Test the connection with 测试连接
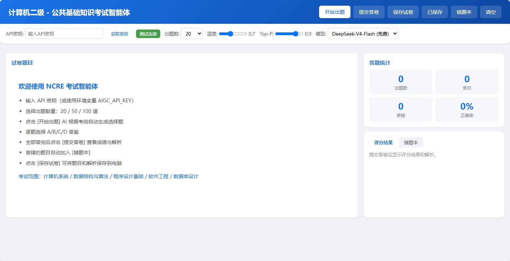Screen dimensions: 510x261 pos(148,34)
